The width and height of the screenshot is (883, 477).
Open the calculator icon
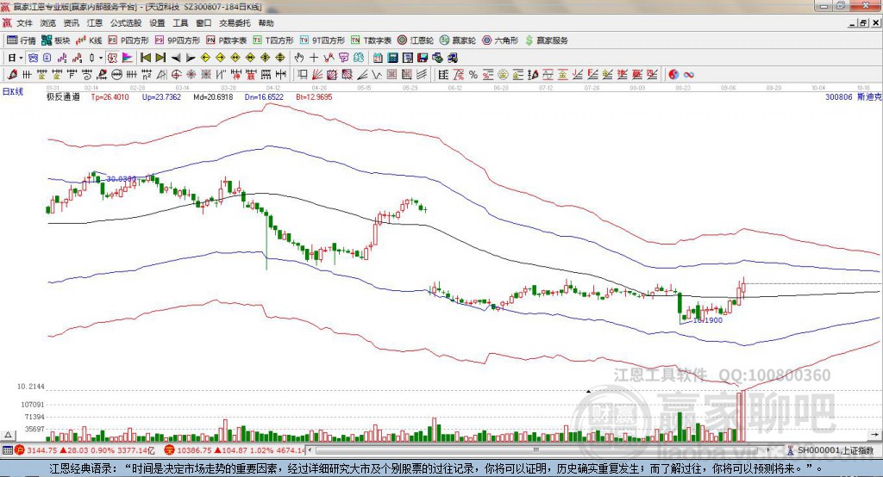[x=392, y=58]
